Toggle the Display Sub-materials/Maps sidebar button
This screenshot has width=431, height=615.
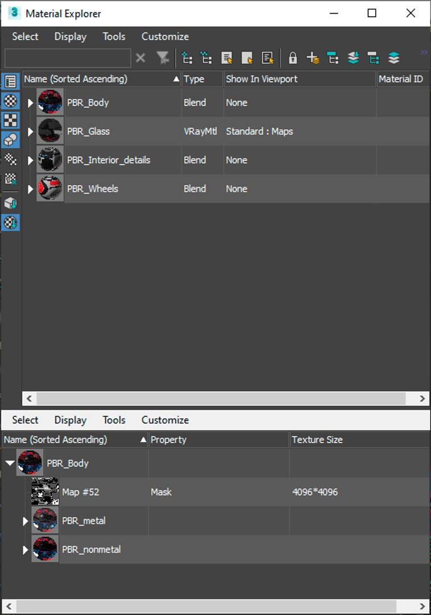tap(11, 159)
